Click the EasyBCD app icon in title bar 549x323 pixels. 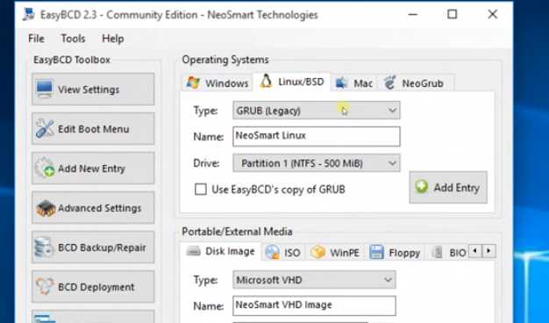28,15
